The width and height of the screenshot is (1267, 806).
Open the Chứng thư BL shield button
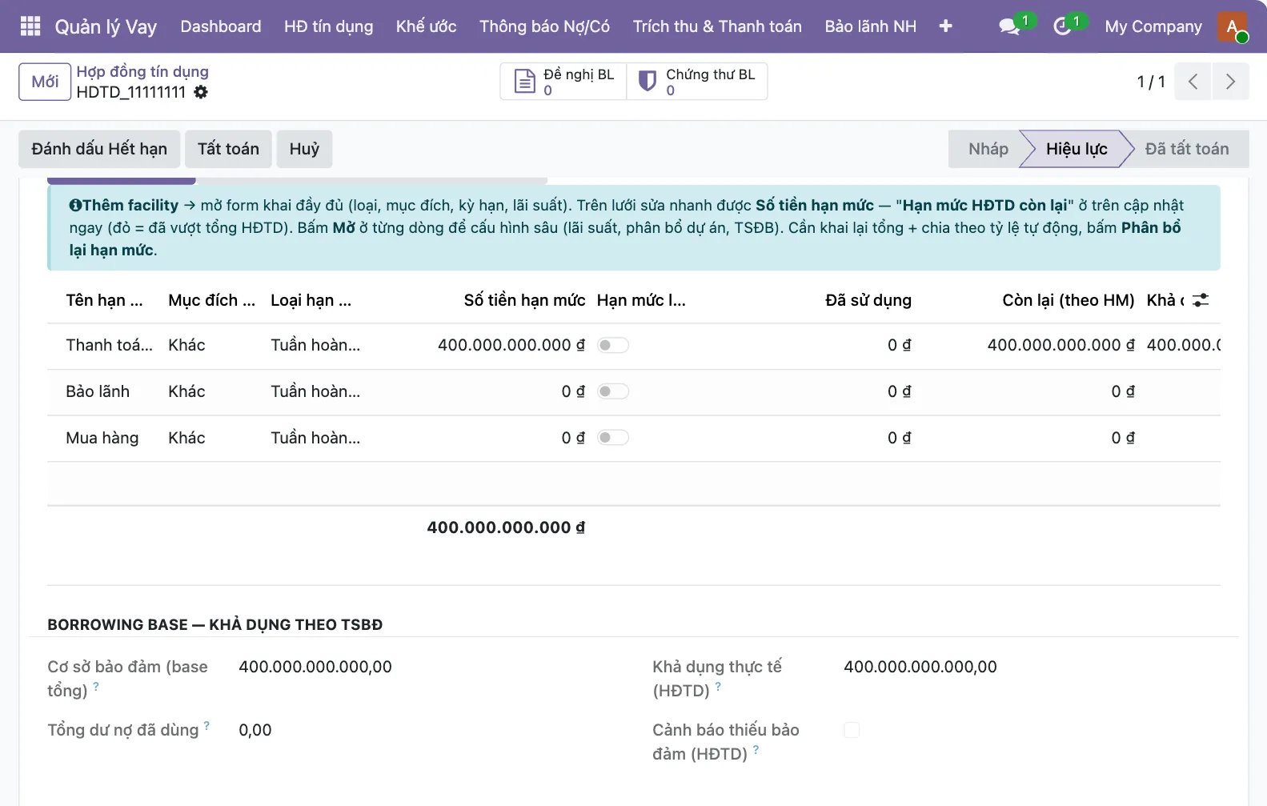(x=697, y=82)
